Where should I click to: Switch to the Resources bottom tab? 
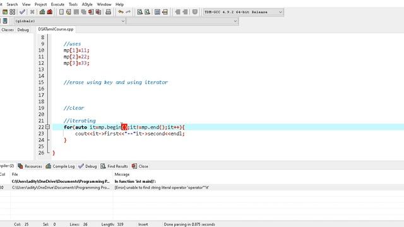(x=30, y=166)
